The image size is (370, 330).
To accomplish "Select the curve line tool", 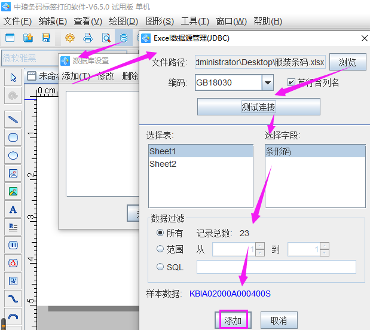I will 13,299.
